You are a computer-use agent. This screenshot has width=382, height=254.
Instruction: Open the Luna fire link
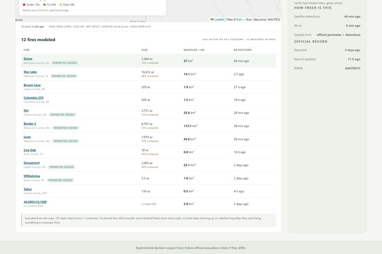click(27, 137)
